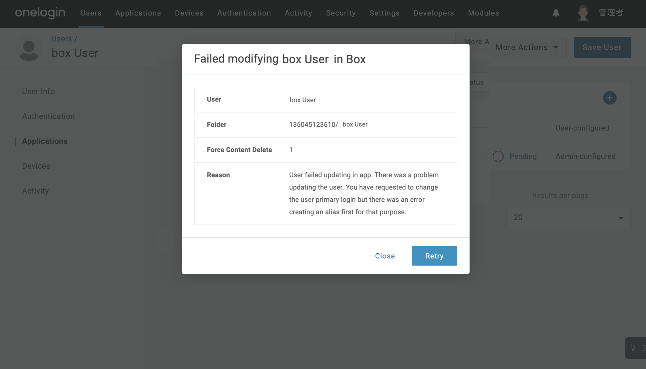Open the Settings top navigation menu

(385, 13)
